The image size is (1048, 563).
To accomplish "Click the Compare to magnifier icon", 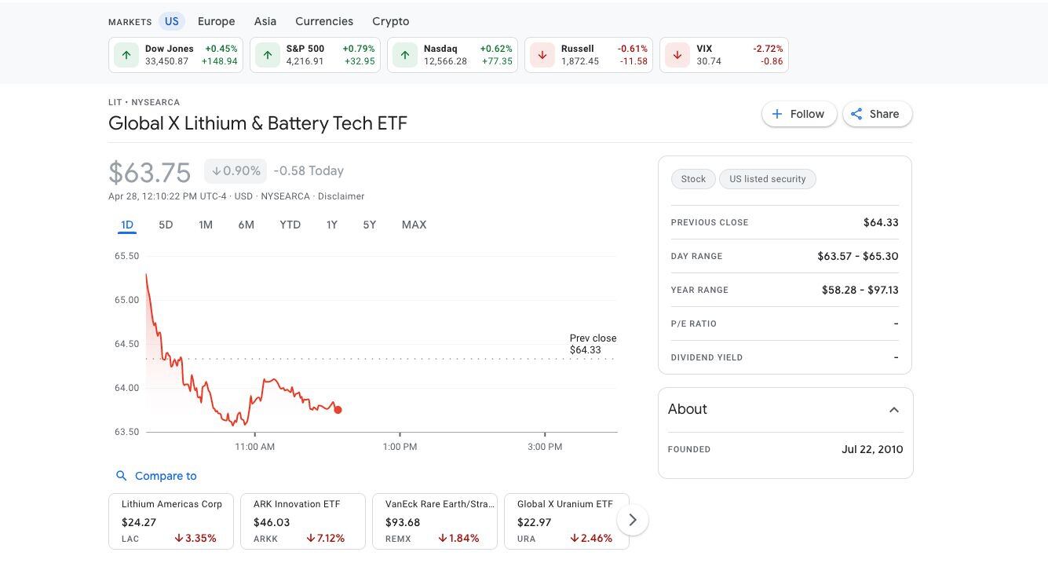I will pyautogui.click(x=121, y=476).
